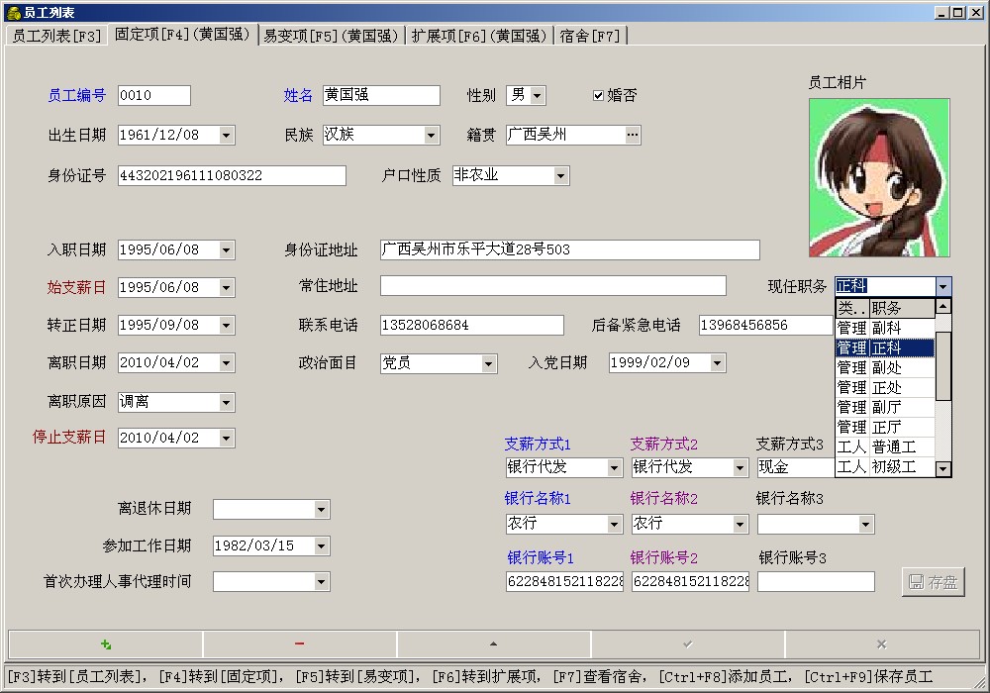Expand the 户口性质 combo box

pyautogui.click(x=560, y=176)
